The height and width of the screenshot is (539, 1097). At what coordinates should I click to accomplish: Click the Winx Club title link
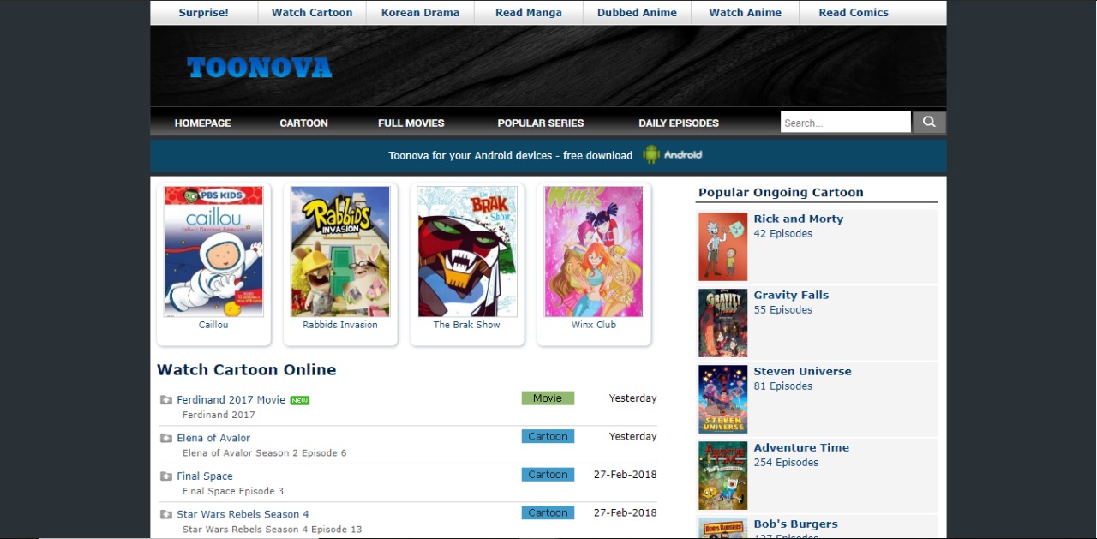tap(594, 326)
